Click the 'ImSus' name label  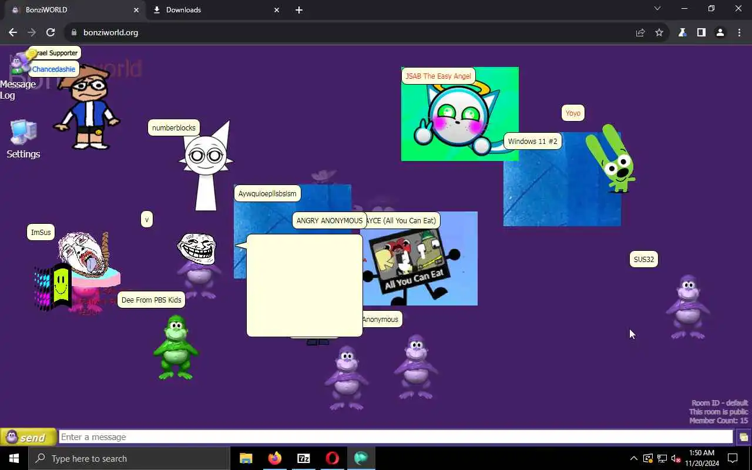[41, 233]
